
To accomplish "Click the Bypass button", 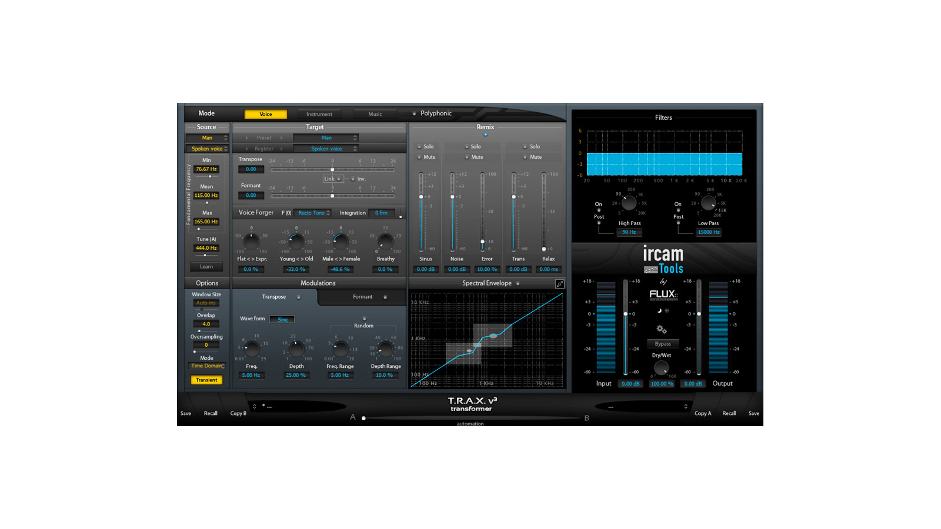I will coord(663,344).
